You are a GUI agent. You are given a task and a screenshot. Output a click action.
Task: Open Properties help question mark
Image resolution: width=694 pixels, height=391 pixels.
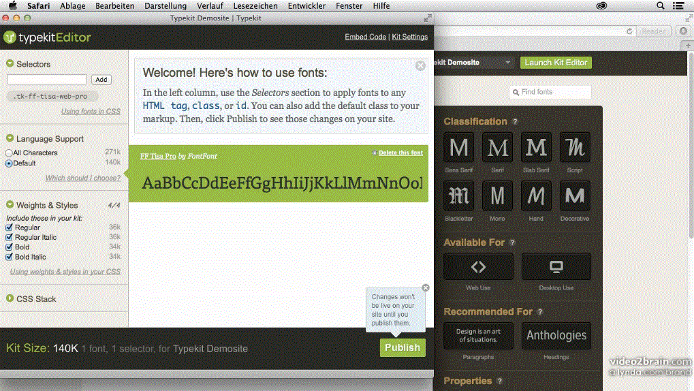(x=500, y=381)
